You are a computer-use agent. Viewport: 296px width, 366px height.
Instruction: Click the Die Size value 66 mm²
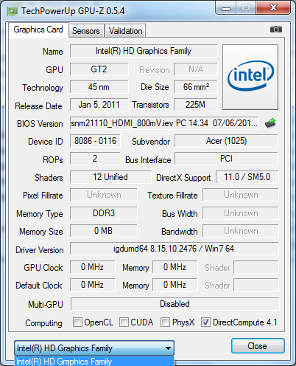196,87
